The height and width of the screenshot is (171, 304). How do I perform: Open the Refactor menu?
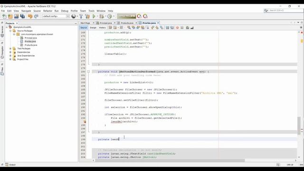click(47, 11)
